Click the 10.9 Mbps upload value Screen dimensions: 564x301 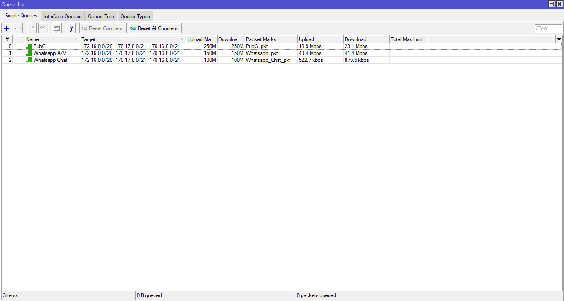coord(310,46)
